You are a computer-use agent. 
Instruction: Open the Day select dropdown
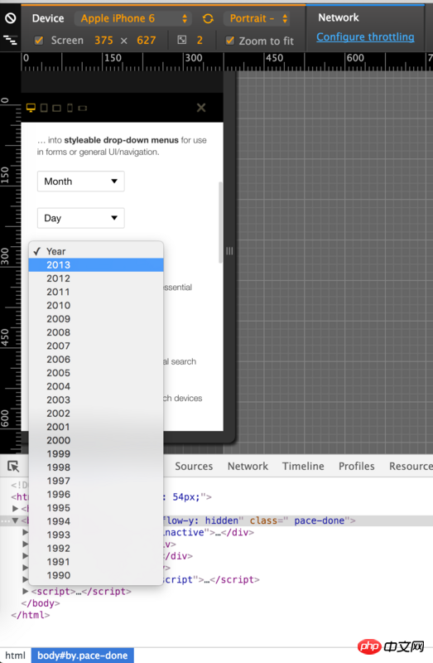(x=80, y=218)
